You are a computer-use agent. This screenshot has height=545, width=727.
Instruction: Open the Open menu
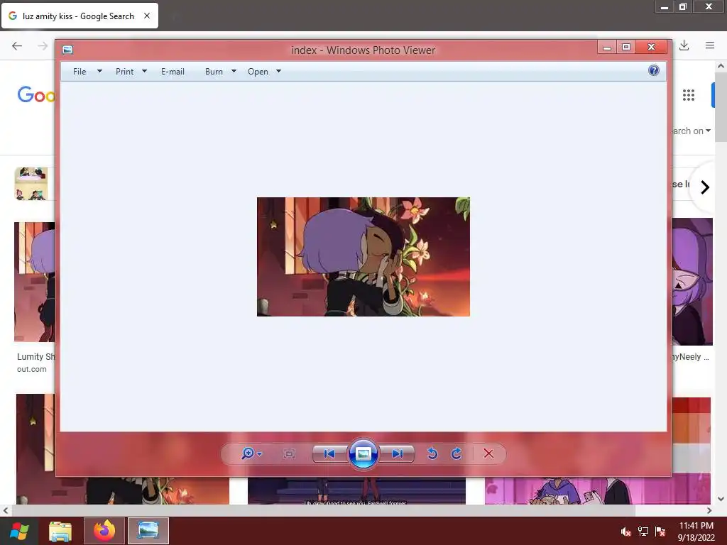pos(258,72)
